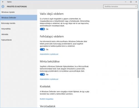Select Windows Defender in sidebar
Screen dimensions: 139x108
[19, 18]
